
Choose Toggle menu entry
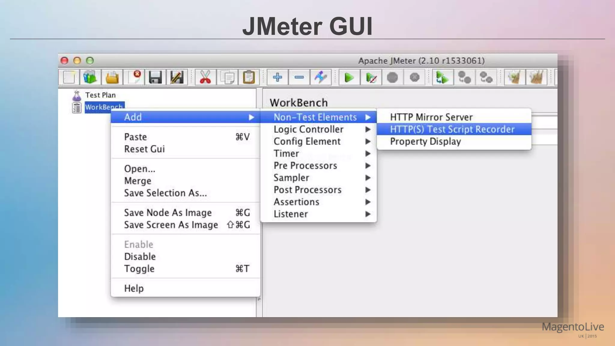coord(186,269)
